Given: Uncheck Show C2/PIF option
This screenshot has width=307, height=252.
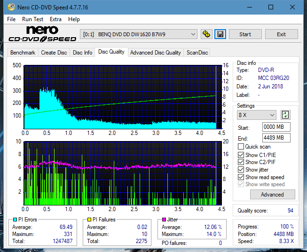Looking at the screenshot, I should [241, 162].
